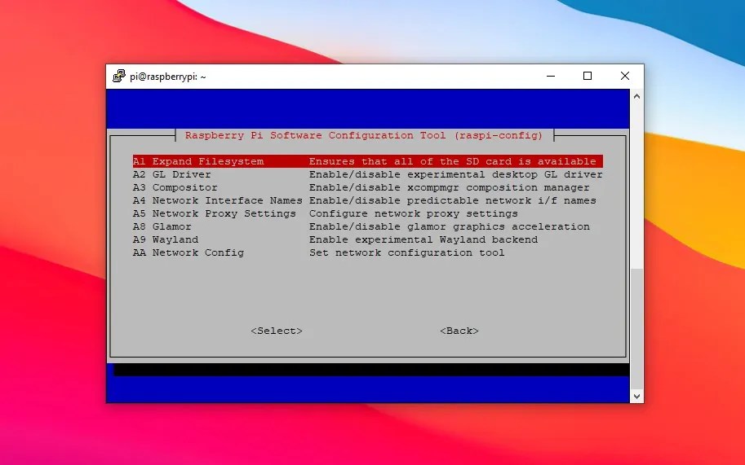Screen dimensions: 745x465
Task: Click 'Enable/disable predictable network i/f names' text
Action: point(452,200)
